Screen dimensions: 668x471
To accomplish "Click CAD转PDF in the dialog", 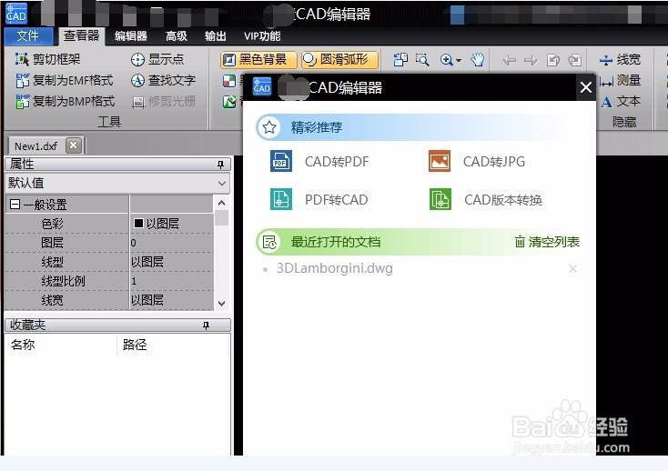I will (320, 161).
